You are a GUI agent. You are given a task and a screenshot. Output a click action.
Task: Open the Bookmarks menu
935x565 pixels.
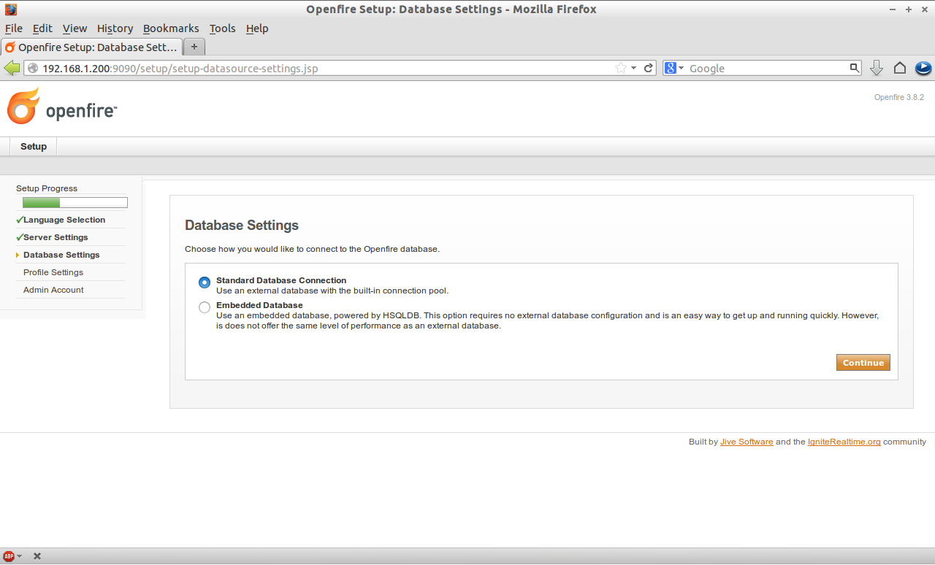[171, 28]
